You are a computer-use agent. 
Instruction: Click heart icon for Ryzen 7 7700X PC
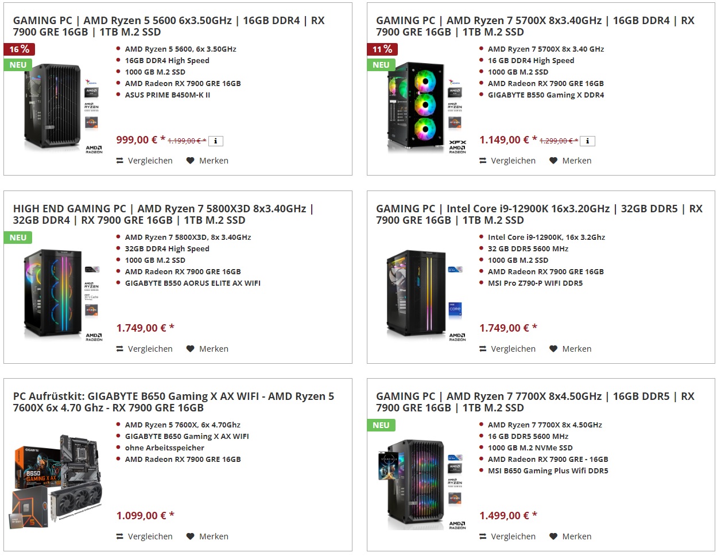pos(553,536)
